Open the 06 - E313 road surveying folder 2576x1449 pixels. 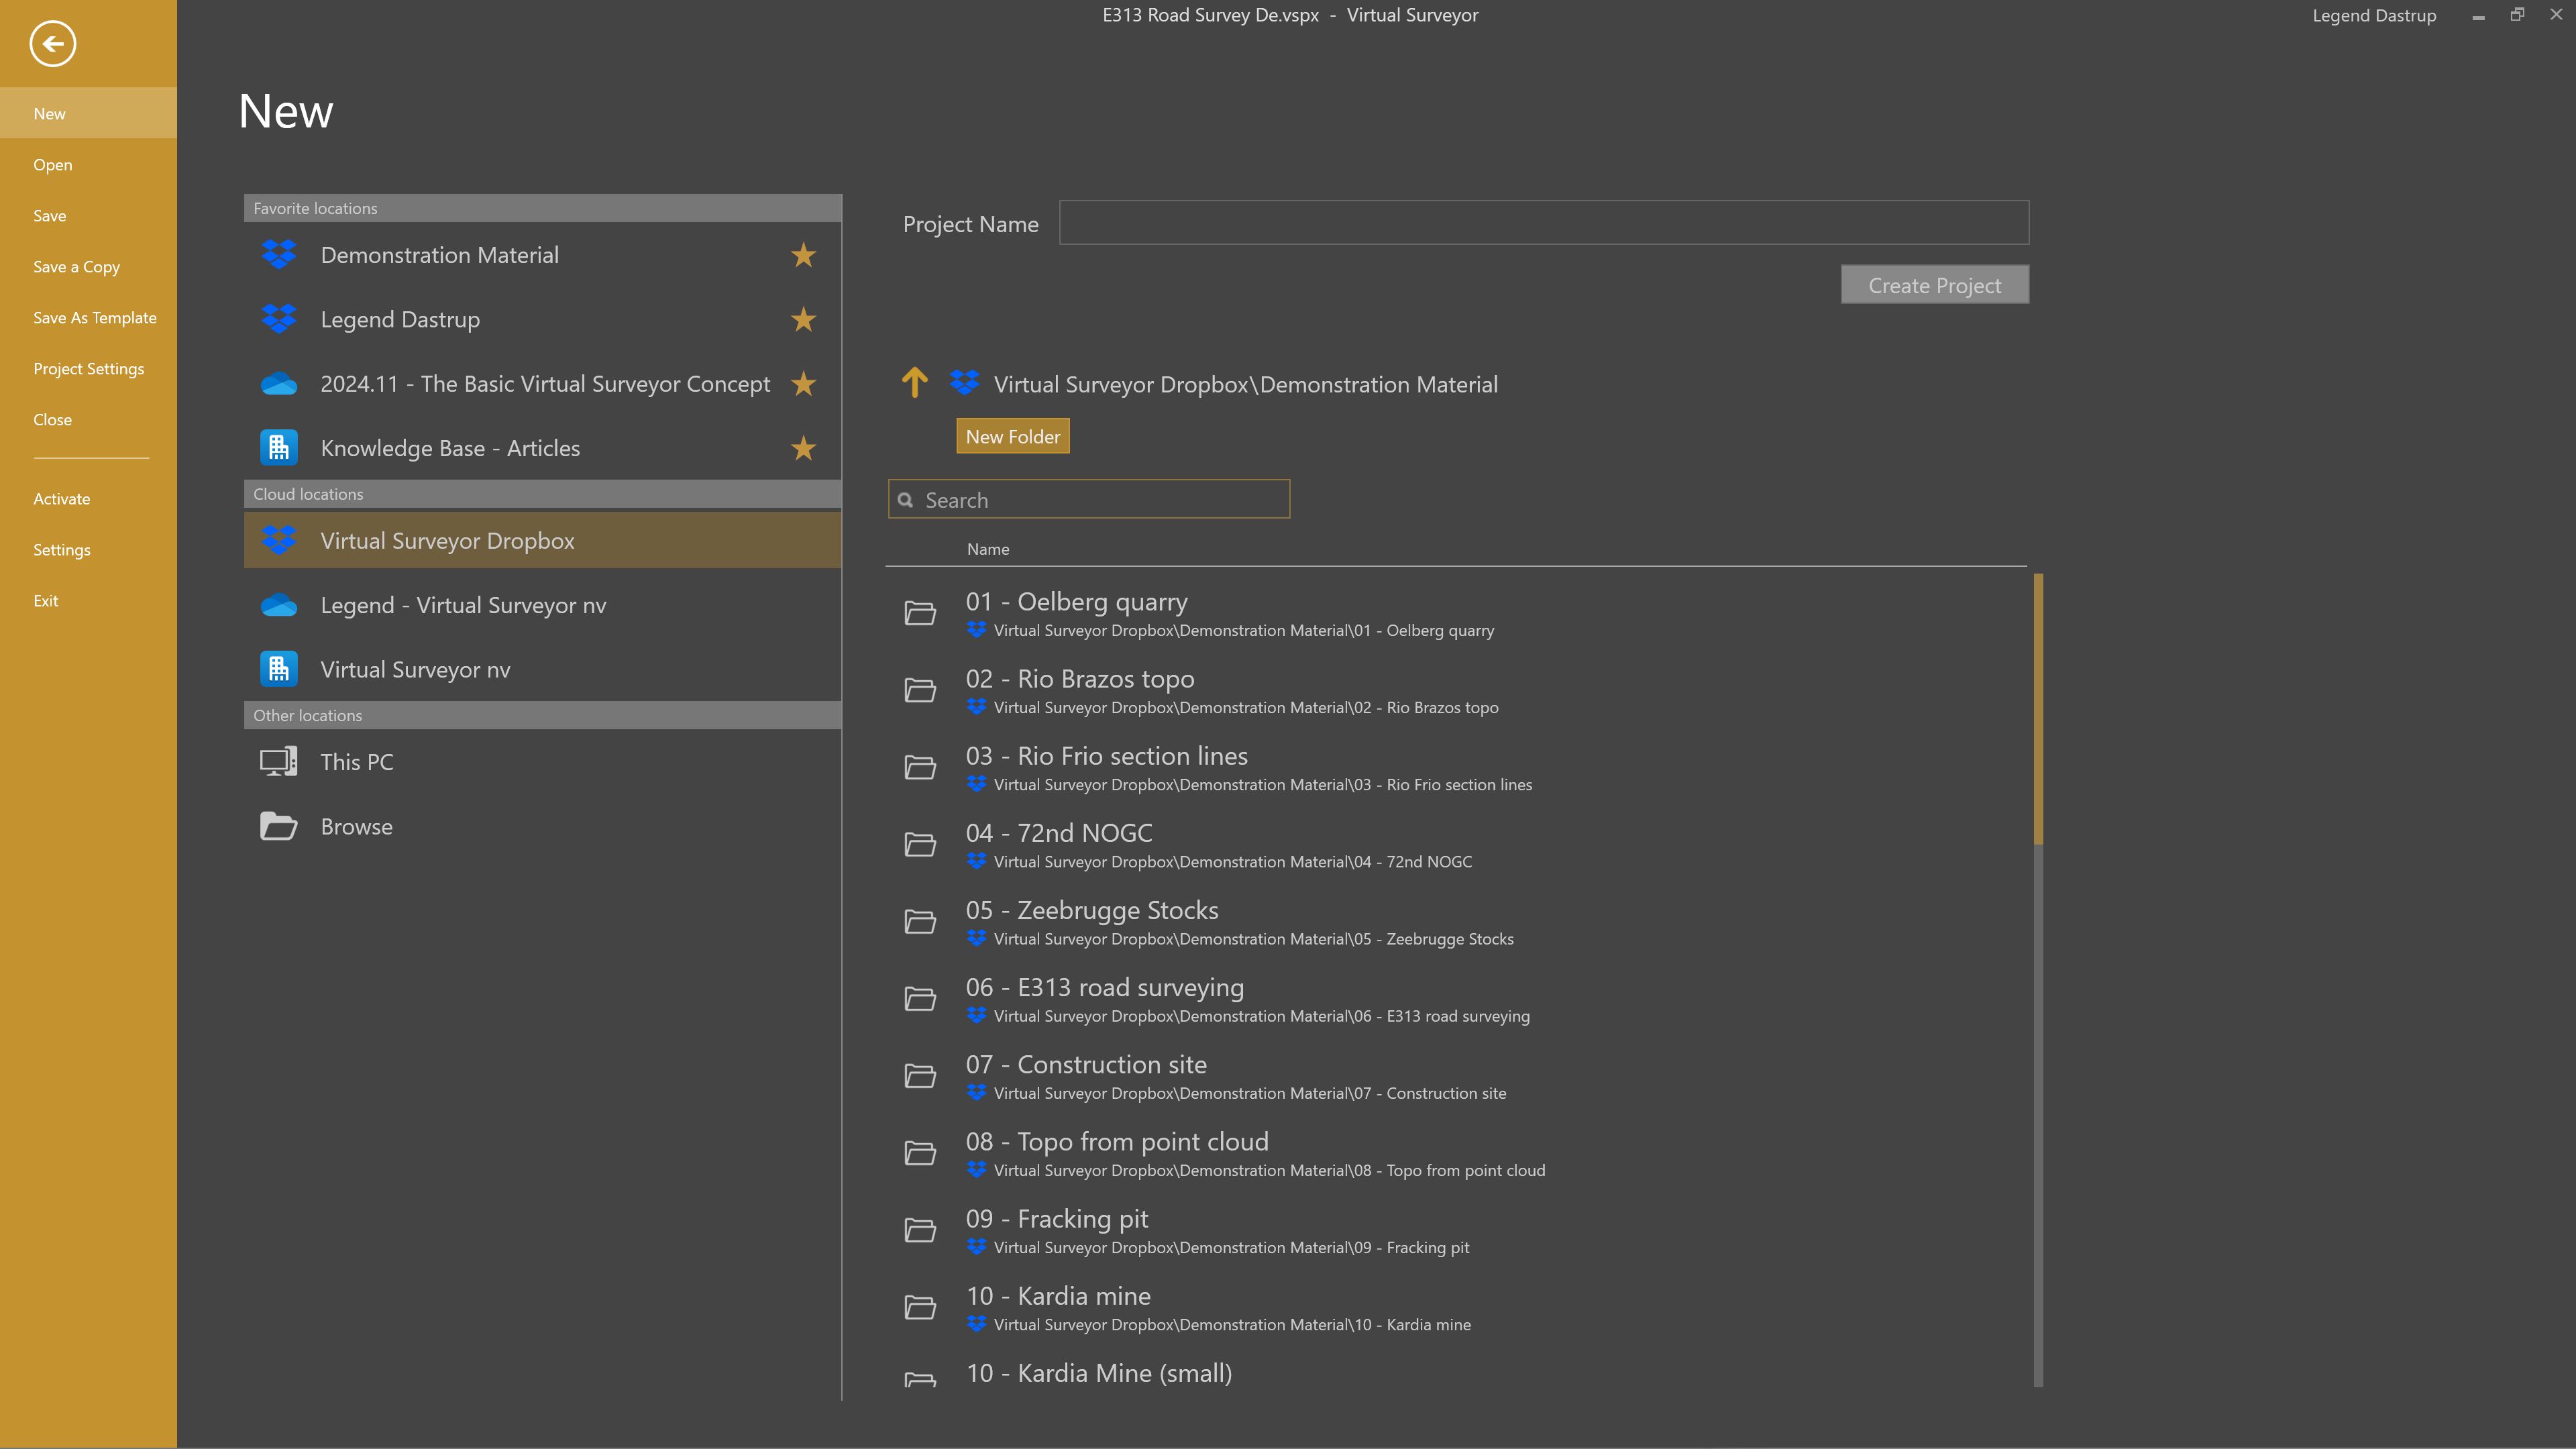coord(1104,987)
